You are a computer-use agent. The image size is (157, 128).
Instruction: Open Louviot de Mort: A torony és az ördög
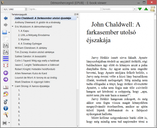click(36, 78)
